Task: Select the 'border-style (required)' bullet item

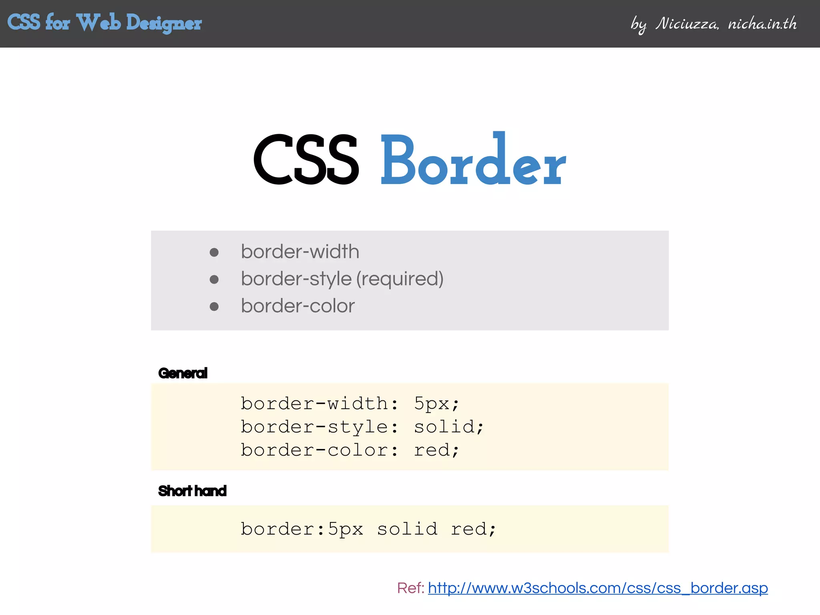Action: pos(342,279)
